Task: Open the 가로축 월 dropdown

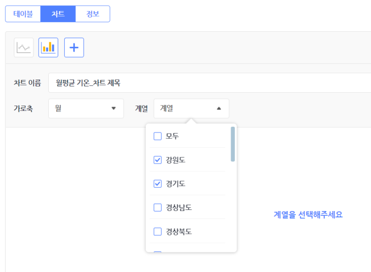Action: [86, 108]
